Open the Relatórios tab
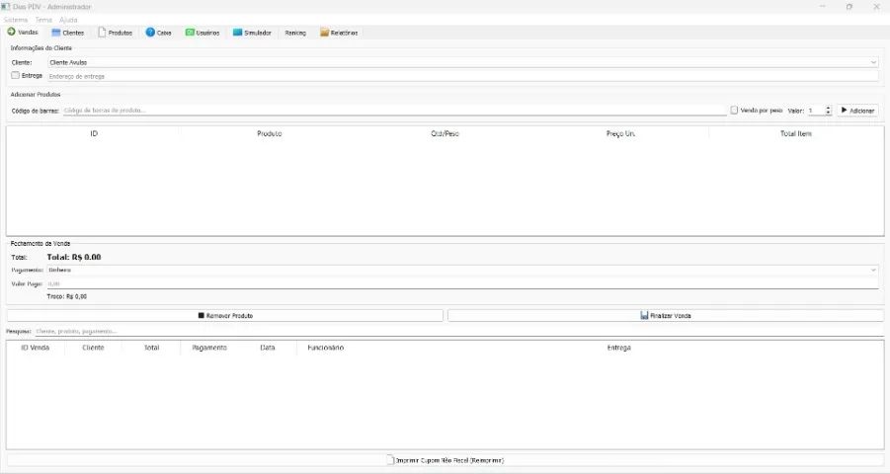Image resolution: width=890 pixels, height=474 pixels. (339, 33)
